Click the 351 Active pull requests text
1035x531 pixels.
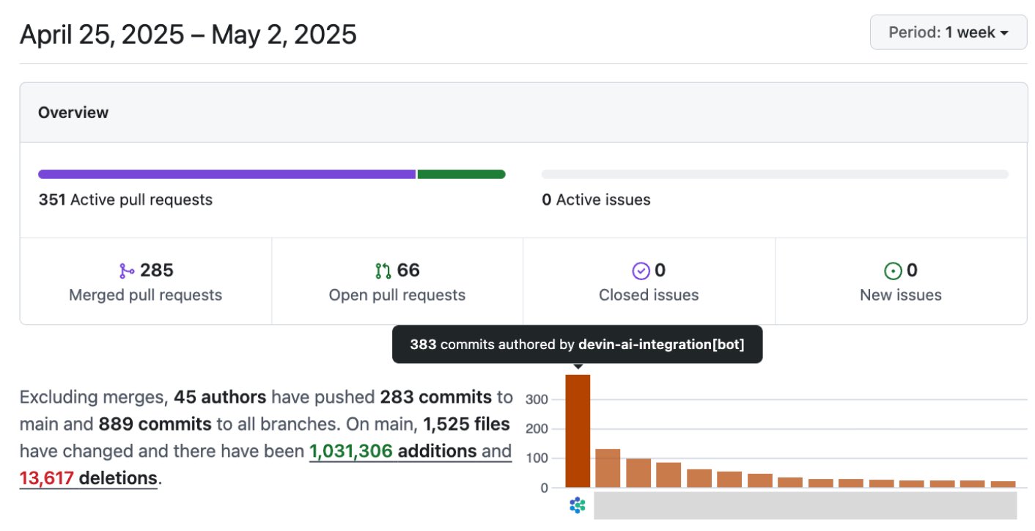click(125, 199)
